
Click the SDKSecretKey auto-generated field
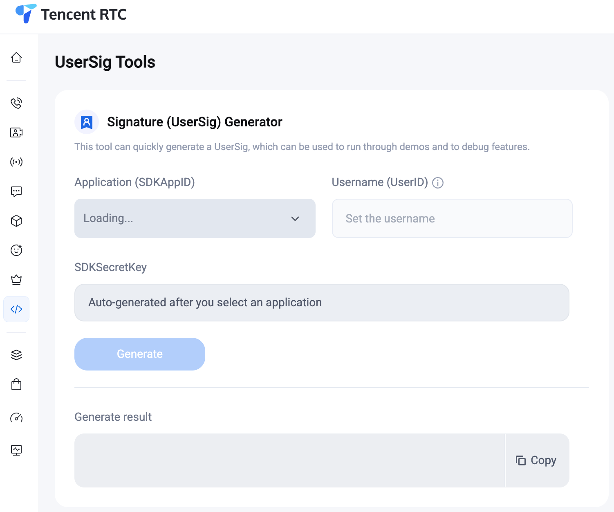321,303
